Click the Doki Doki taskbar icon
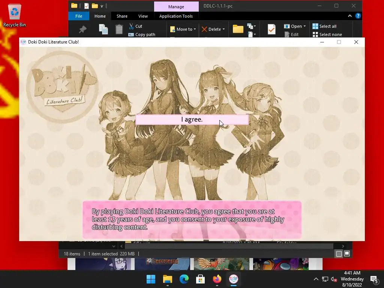Screen dimensions: 384x288 pyautogui.click(x=233, y=279)
